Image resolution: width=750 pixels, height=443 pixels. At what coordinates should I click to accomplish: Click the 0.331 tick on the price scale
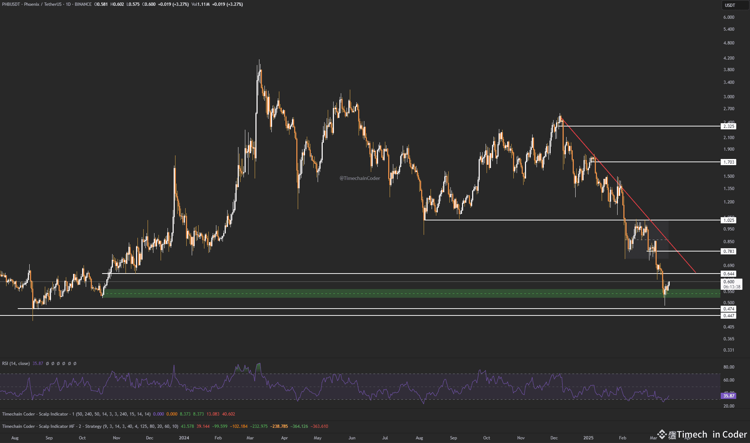[729, 350]
